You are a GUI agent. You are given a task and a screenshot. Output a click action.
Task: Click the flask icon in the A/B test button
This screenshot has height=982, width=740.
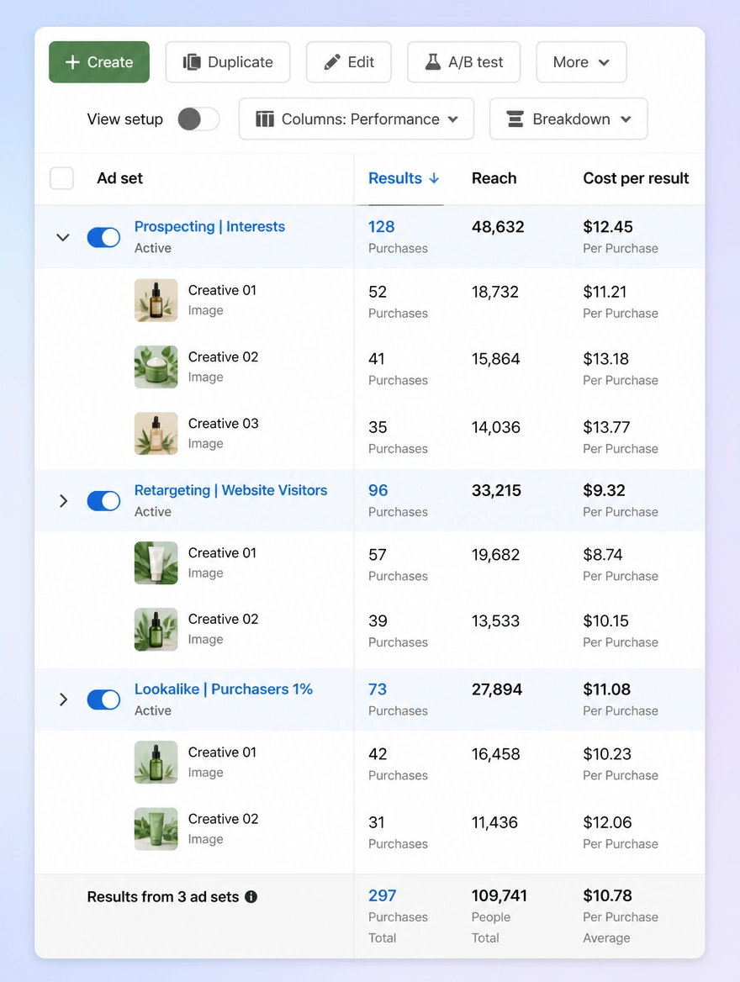pos(433,62)
